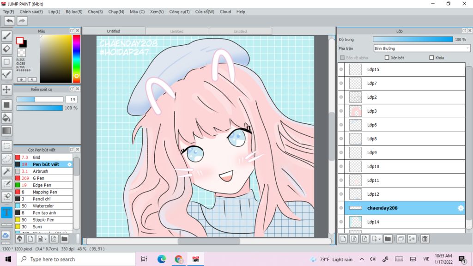Image resolution: width=473 pixels, height=266 pixels.
Task: Select the Fill rectangle tool
Action: pyautogui.click(x=6, y=105)
